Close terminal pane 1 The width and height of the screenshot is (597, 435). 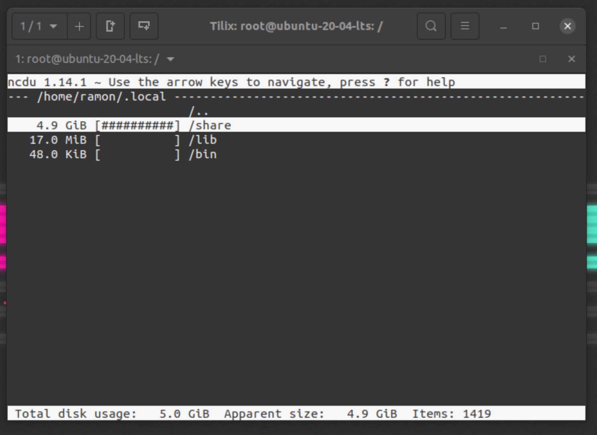(x=572, y=59)
